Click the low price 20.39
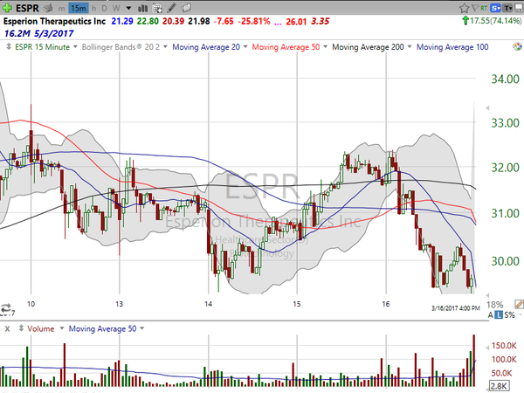Screen dimensions: 524x393 coord(173,21)
